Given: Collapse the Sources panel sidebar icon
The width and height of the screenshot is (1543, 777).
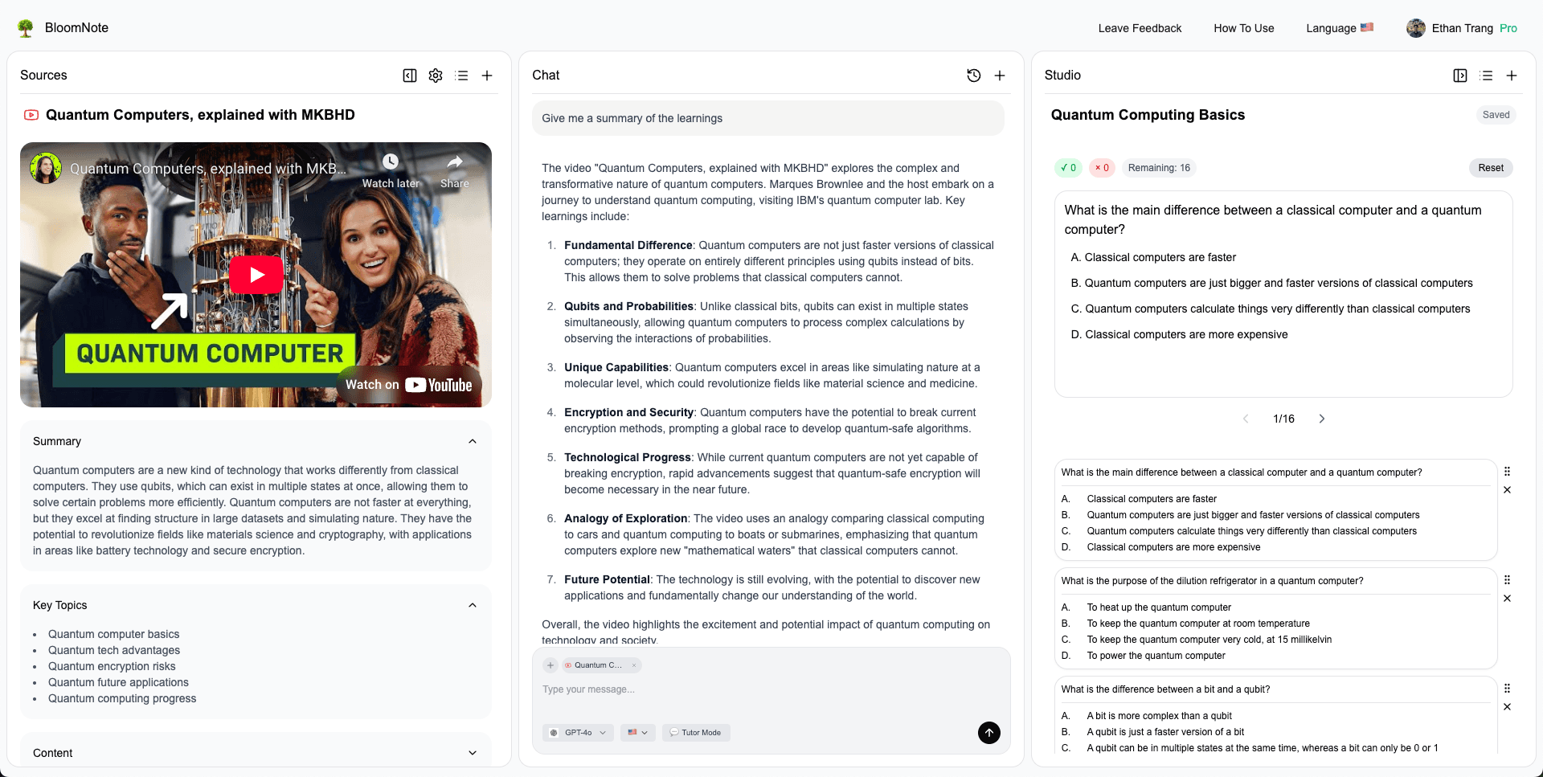Looking at the screenshot, I should click(x=410, y=76).
